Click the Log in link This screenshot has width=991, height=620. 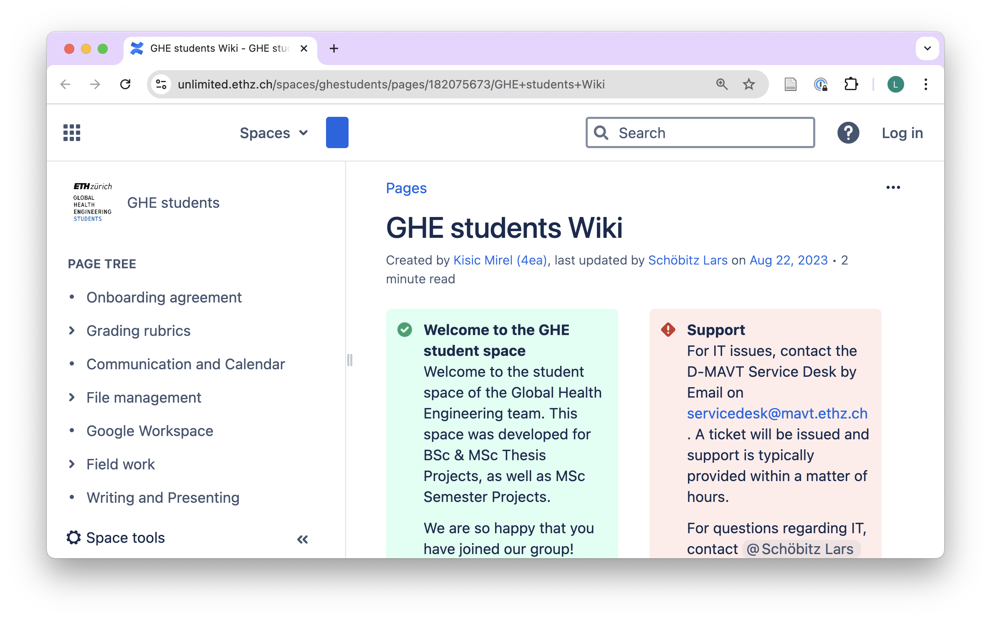902,133
